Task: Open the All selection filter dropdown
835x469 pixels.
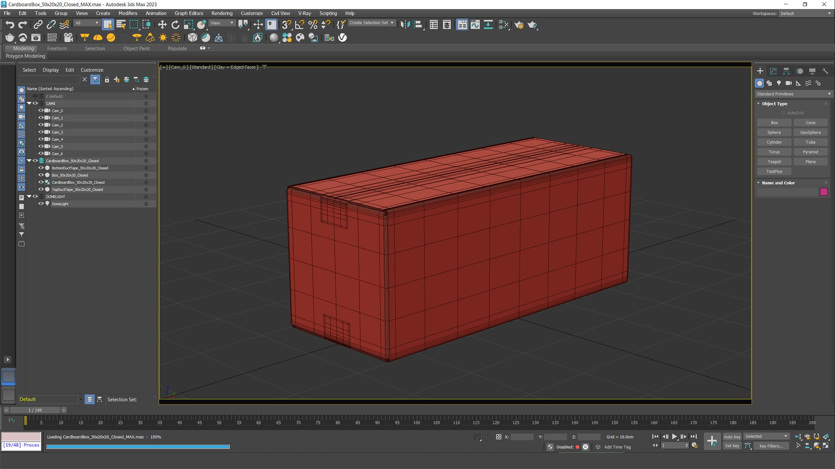Action: [87, 23]
